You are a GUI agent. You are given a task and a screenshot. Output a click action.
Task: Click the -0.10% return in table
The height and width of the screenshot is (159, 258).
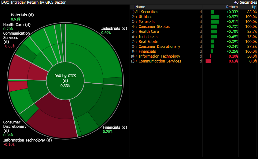(233, 56)
